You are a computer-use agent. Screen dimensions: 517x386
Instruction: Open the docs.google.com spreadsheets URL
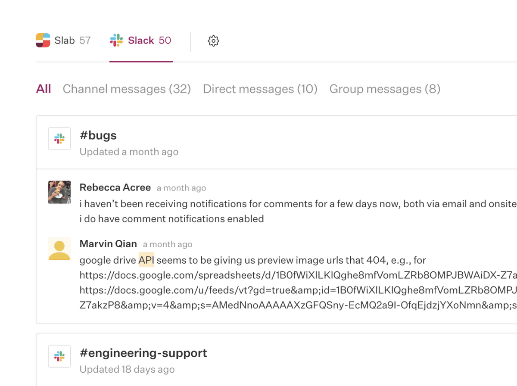click(x=297, y=276)
